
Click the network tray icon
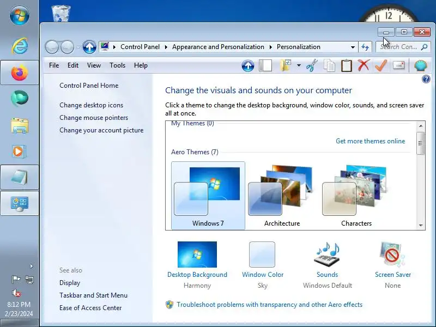(29, 279)
